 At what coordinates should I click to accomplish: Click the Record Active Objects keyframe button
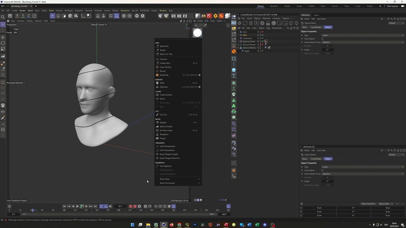point(130,206)
